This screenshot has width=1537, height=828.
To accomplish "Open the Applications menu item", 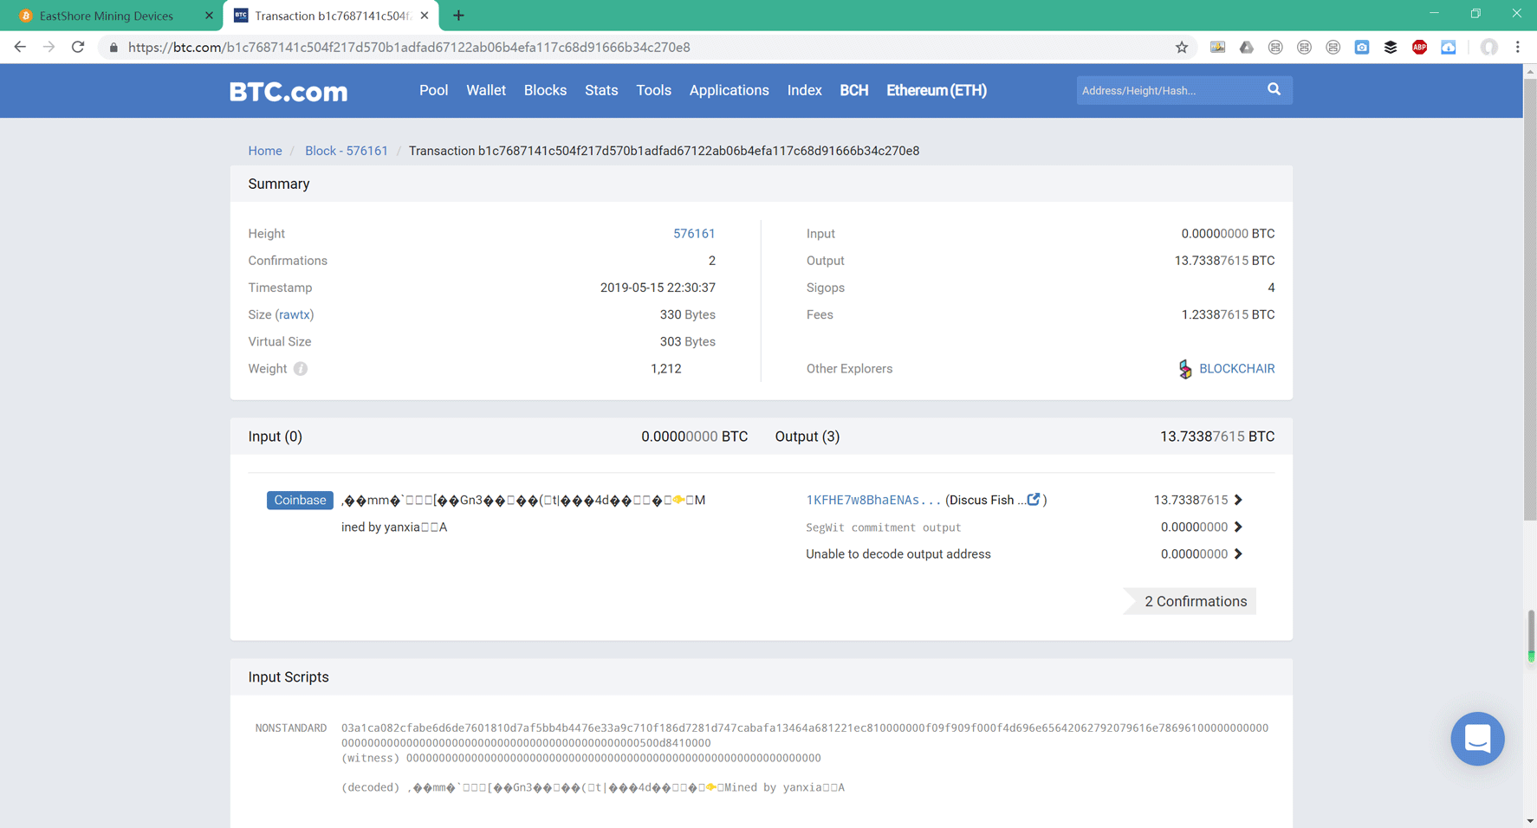I will (729, 90).
